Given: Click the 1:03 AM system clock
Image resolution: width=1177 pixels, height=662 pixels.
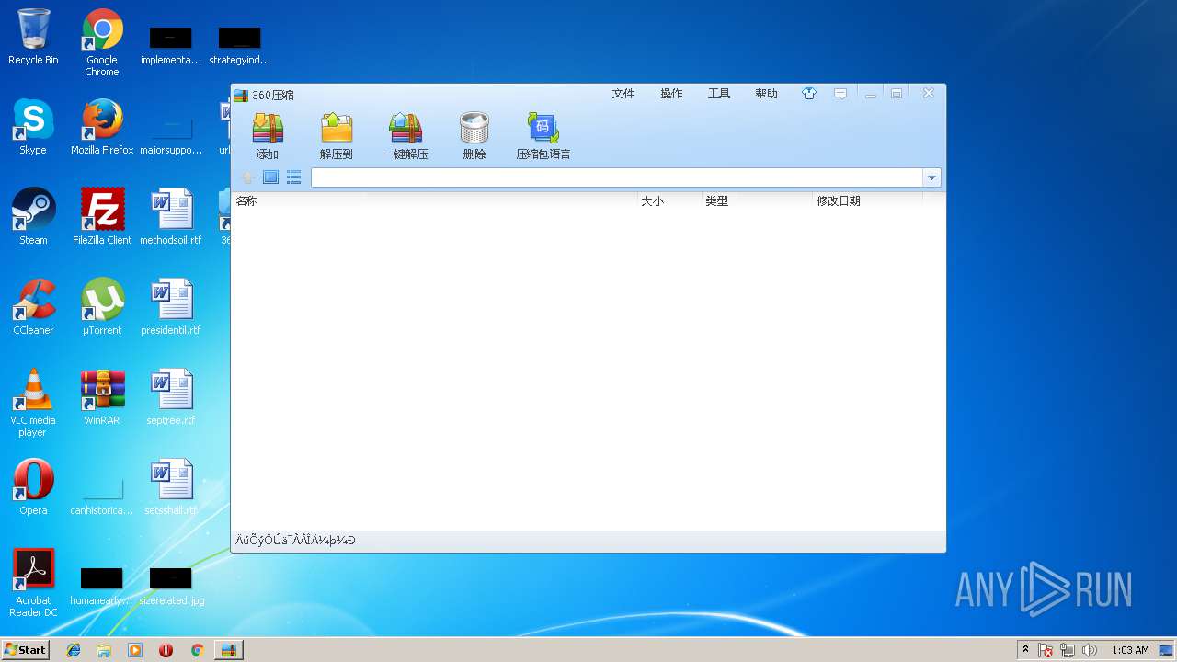Looking at the screenshot, I should (x=1130, y=650).
